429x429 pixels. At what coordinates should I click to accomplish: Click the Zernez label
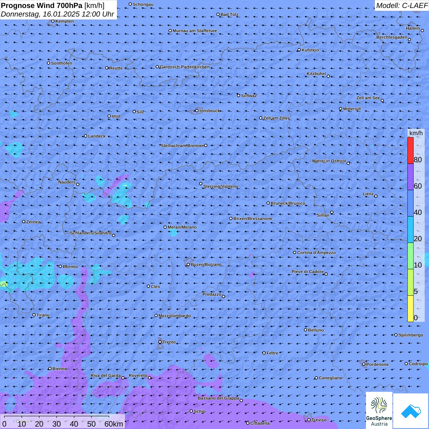tap(33, 222)
